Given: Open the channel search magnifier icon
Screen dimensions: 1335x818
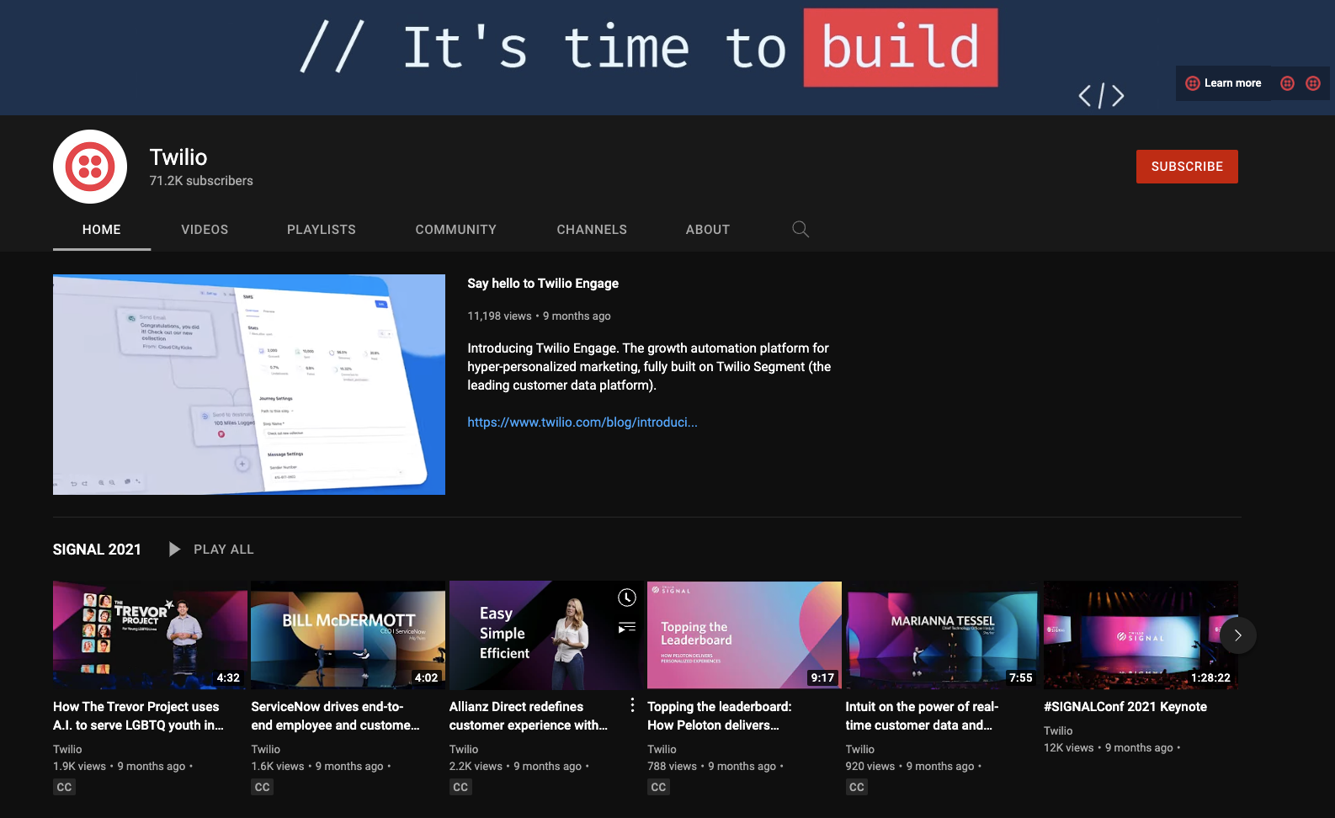Looking at the screenshot, I should point(800,229).
